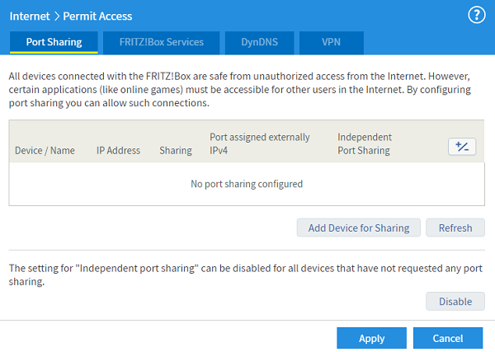Click Independent Port Sharing column header

364,143
